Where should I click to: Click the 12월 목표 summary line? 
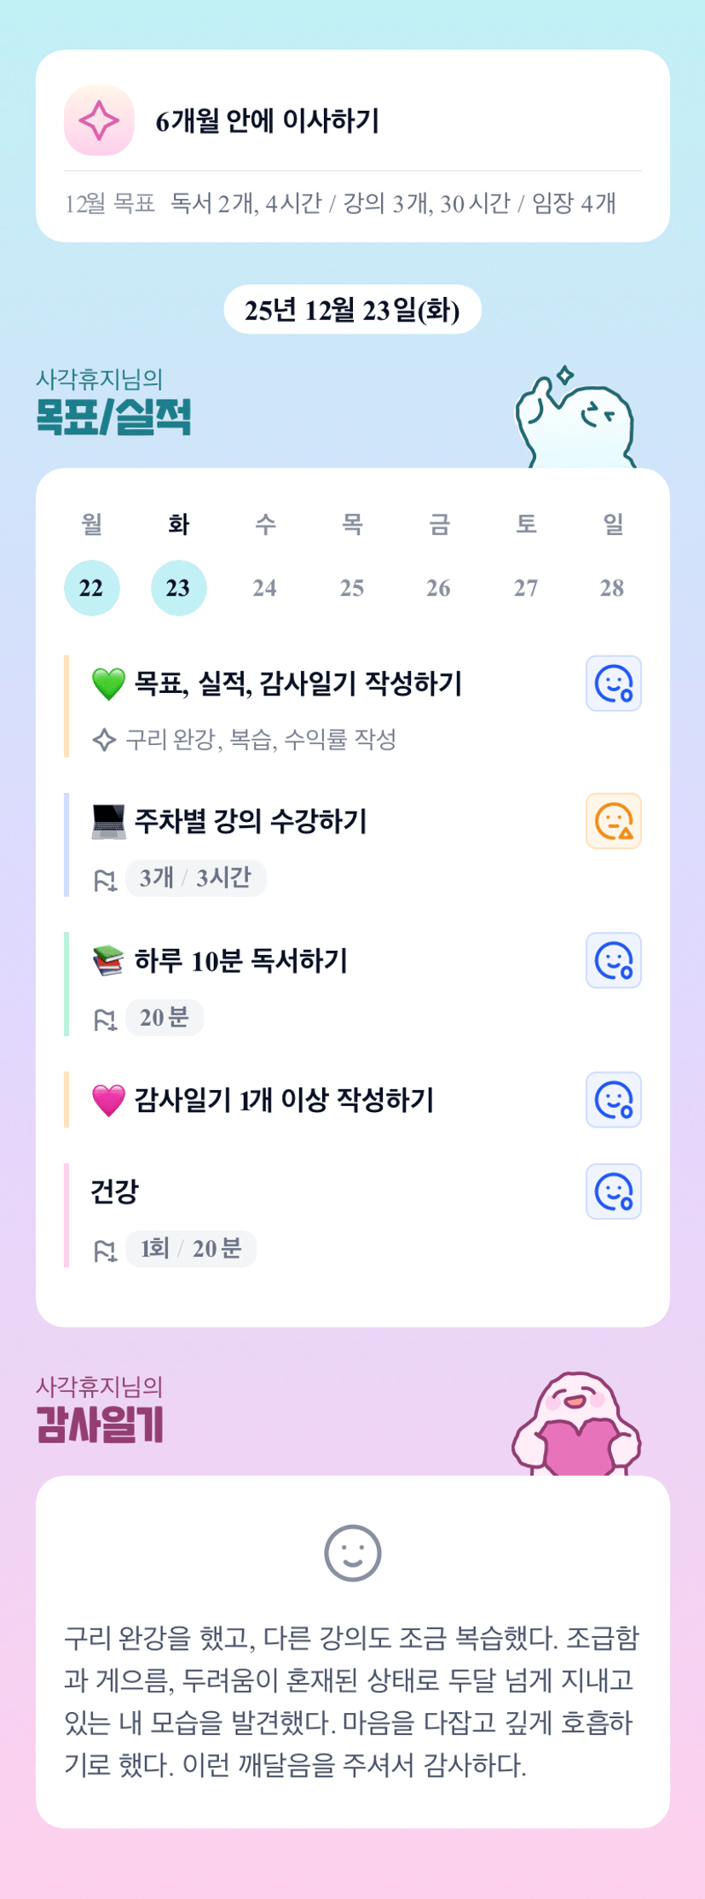(x=340, y=204)
